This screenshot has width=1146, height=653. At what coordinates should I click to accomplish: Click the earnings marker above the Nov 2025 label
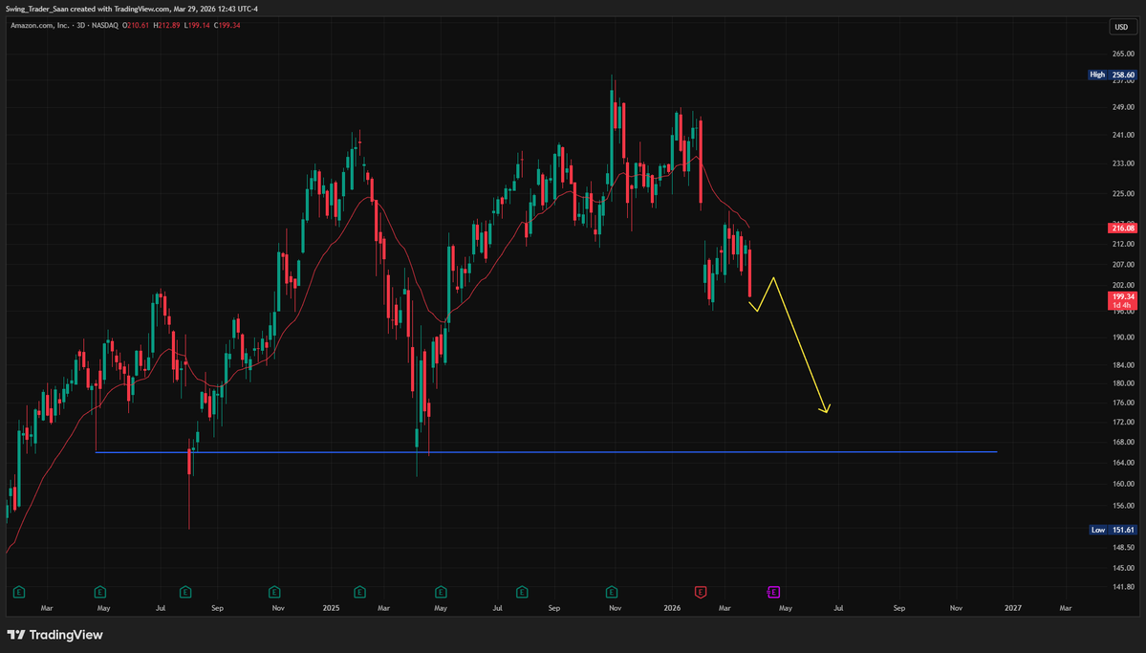pyautogui.click(x=612, y=593)
